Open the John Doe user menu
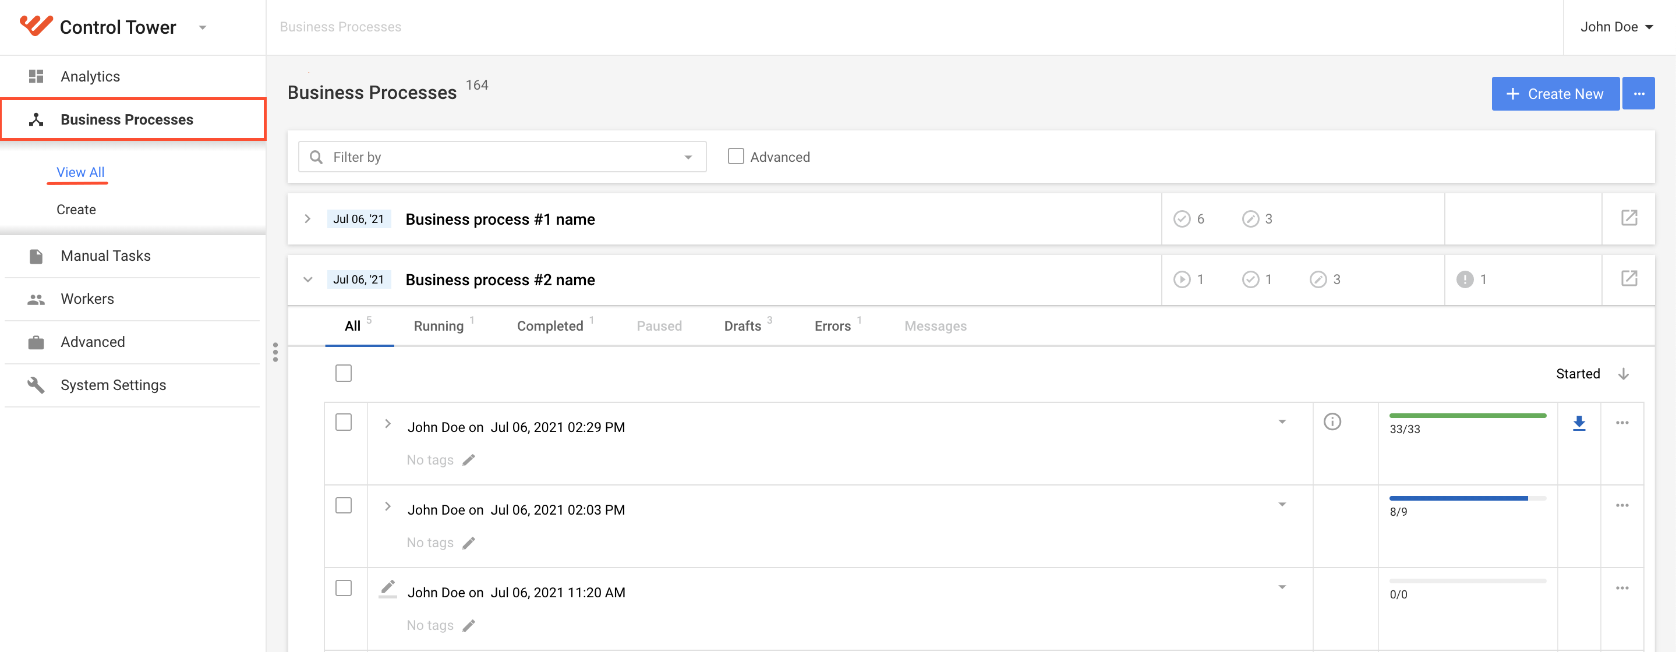1676x652 pixels. (1616, 27)
